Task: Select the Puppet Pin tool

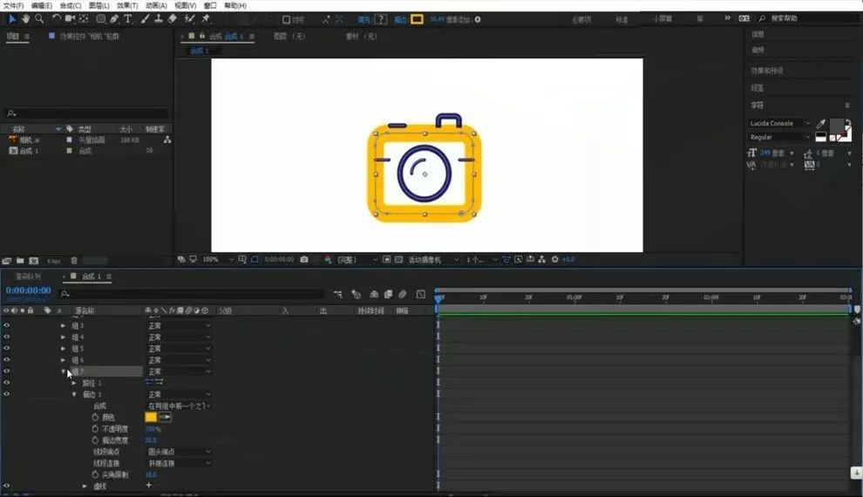Action: pyautogui.click(x=206, y=18)
